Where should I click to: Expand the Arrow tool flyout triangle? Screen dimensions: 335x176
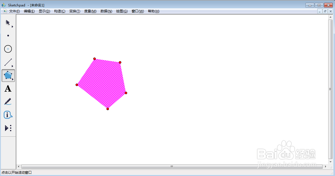(12, 27)
